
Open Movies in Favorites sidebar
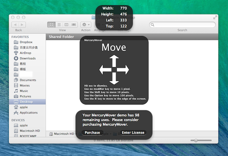(27, 85)
